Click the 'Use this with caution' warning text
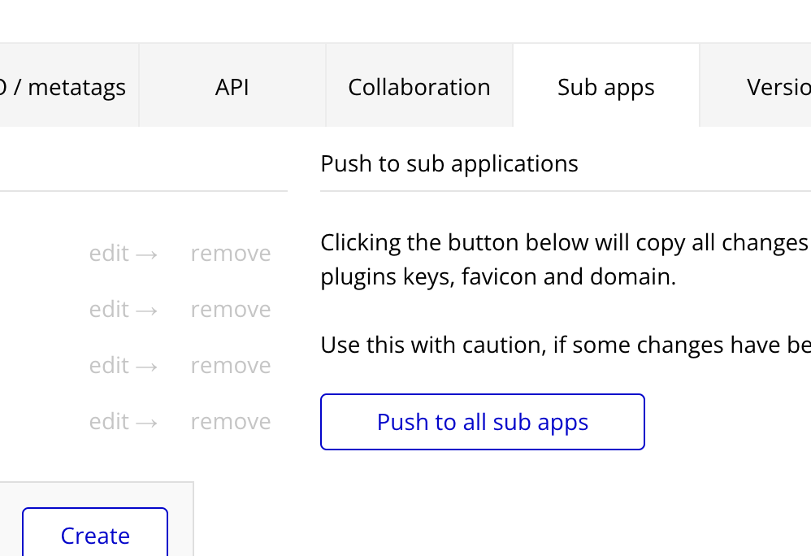 pos(564,345)
